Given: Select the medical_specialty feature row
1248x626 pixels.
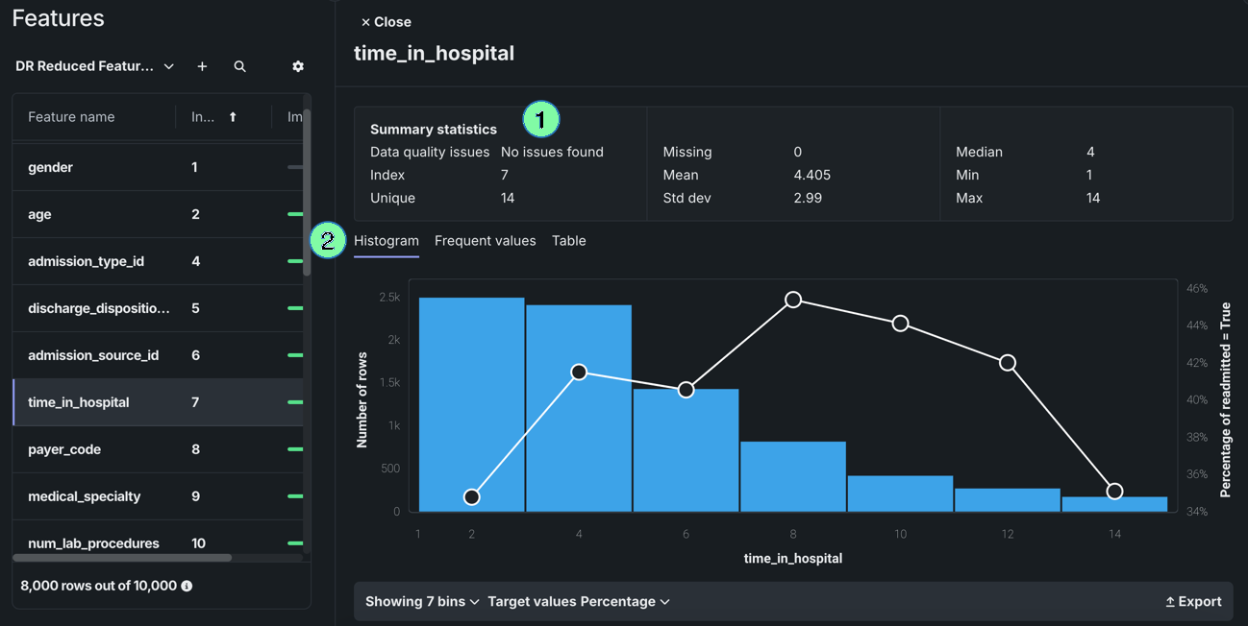Looking at the screenshot, I should [85, 496].
